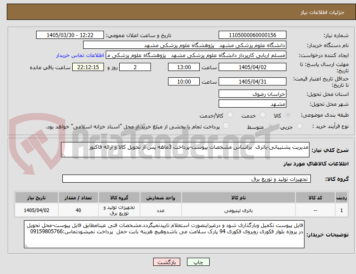Screen dimensions: 356x274
Task: Click the تاریخ نیاز column header
Action: coord(36,198)
